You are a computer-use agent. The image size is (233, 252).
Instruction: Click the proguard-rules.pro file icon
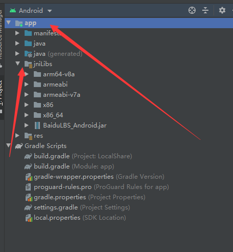(x=28, y=187)
